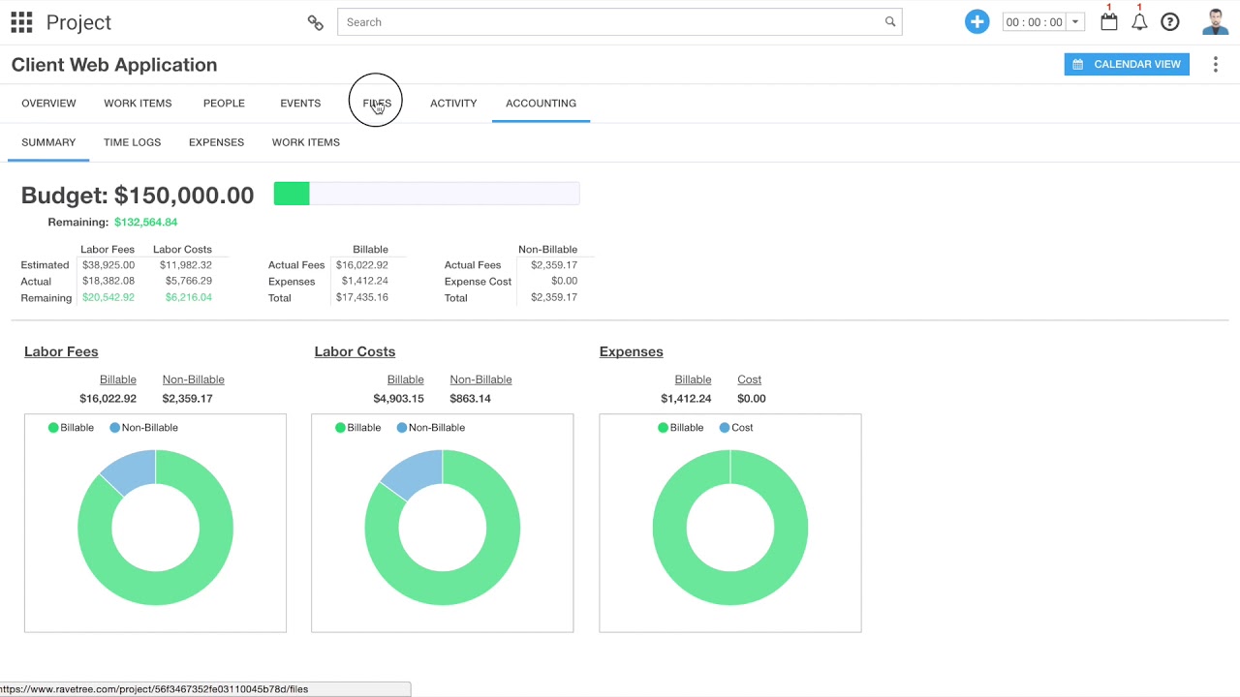Open the Labor Costs heading link
1240x697 pixels.
(355, 351)
